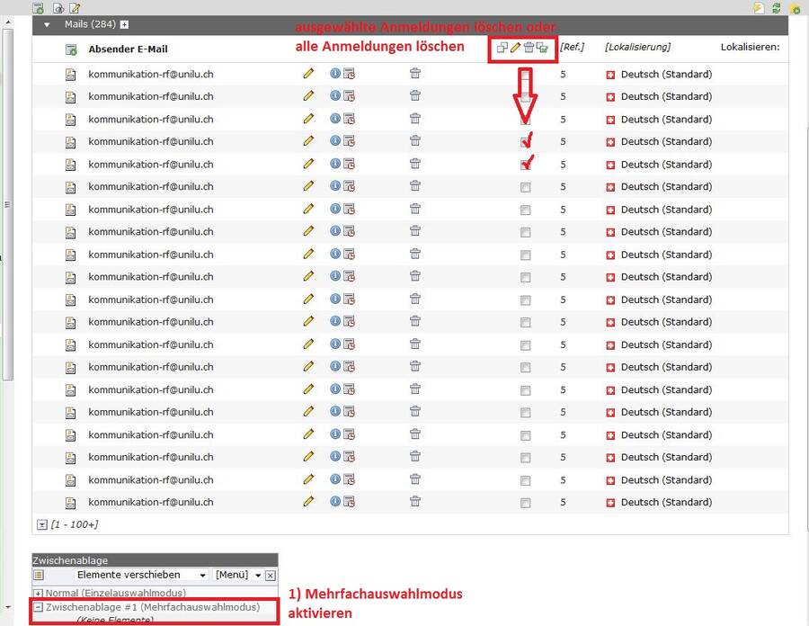Open the edit page properties icon in top toolbar

[x=75, y=8]
